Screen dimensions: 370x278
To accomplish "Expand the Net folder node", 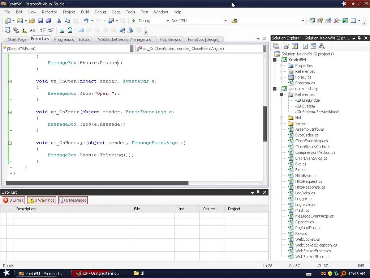I will coord(281,118).
